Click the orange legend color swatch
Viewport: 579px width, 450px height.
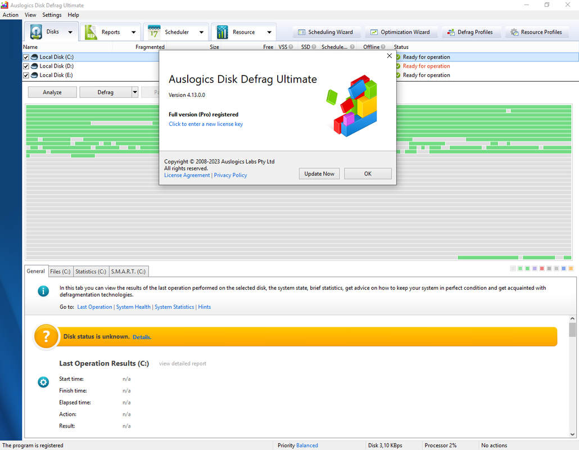tap(571, 268)
